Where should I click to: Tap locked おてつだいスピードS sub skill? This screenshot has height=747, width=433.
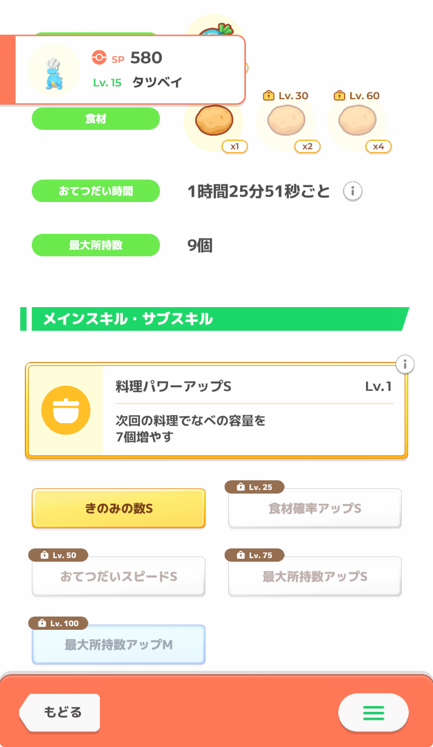pos(118,577)
